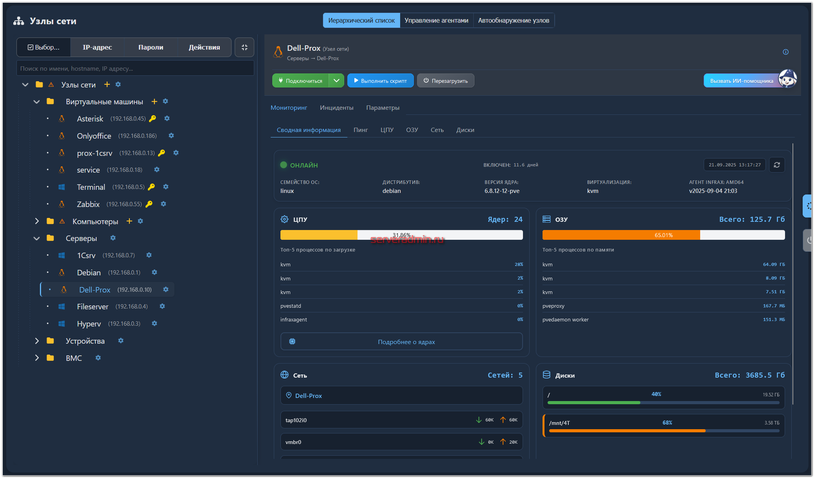Open the Пинг monitoring sub-tab
Screen dimensions: 814x478
click(x=361, y=130)
